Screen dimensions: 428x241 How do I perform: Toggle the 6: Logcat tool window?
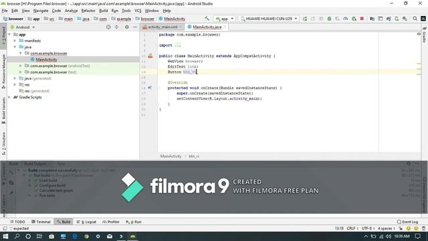pos(86,222)
